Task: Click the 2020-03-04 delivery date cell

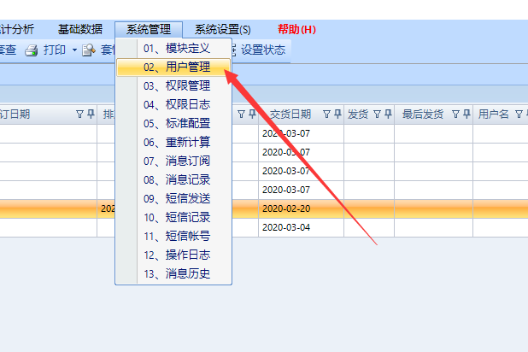Action: [x=285, y=227]
